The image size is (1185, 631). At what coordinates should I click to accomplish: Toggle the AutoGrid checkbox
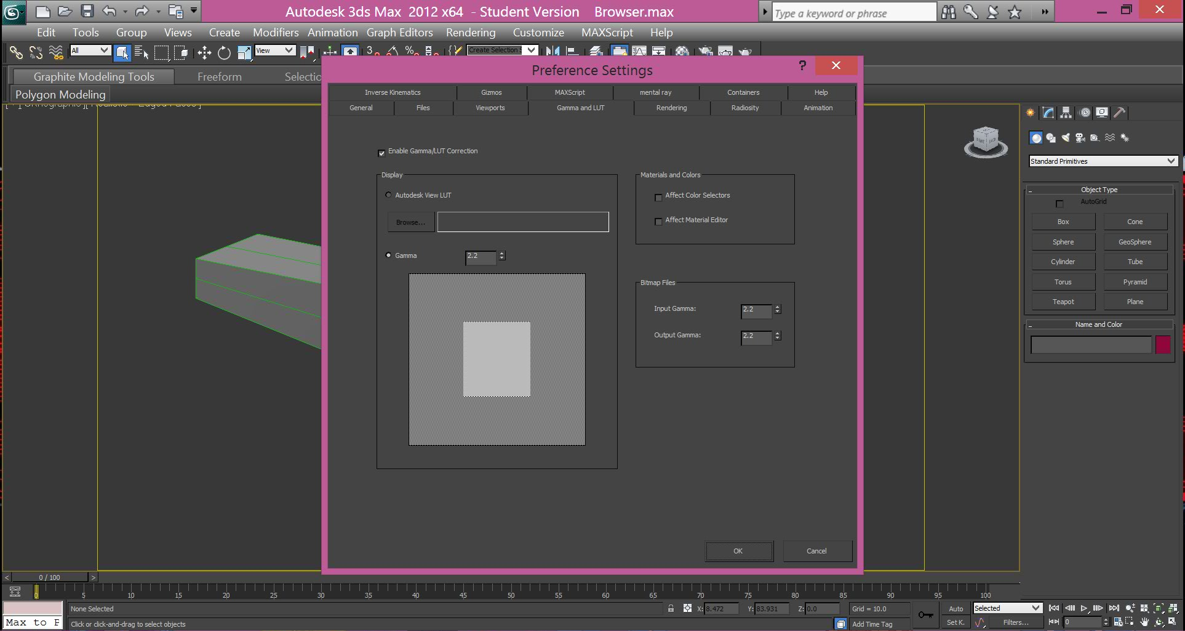[x=1059, y=204]
